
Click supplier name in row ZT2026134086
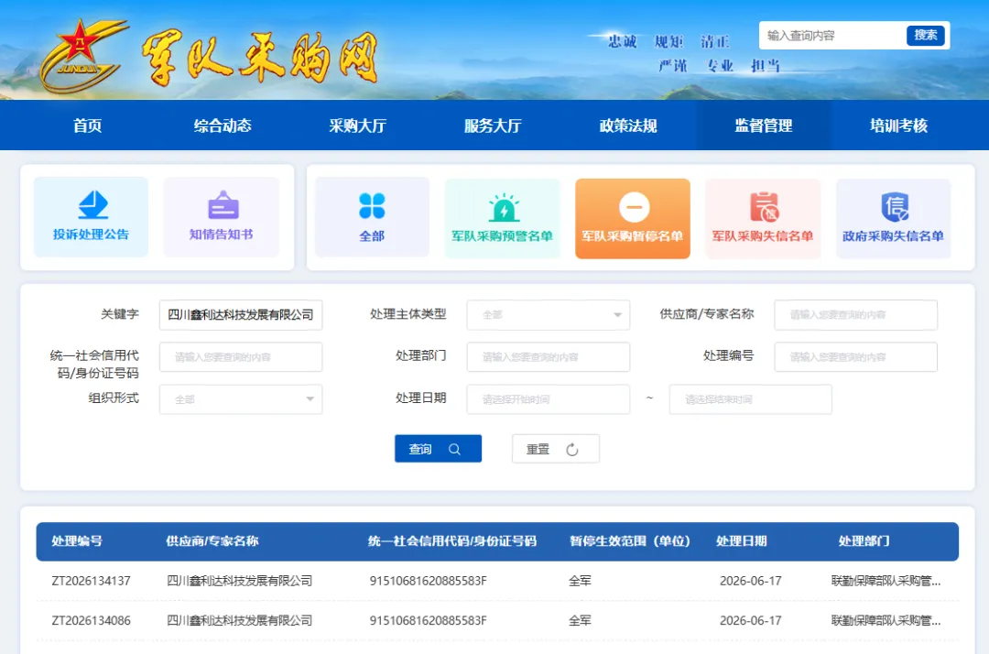[x=240, y=621]
